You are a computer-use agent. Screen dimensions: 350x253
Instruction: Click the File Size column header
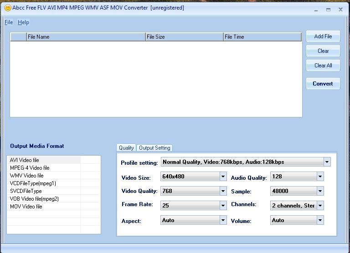pyautogui.click(x=185, y=37)
